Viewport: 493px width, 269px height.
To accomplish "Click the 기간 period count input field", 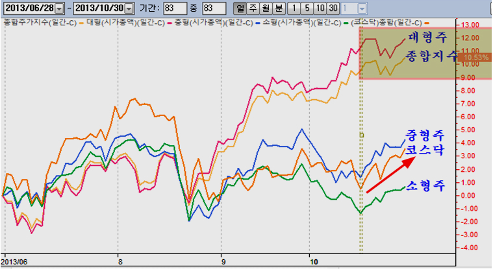I will tap(175, 8).
